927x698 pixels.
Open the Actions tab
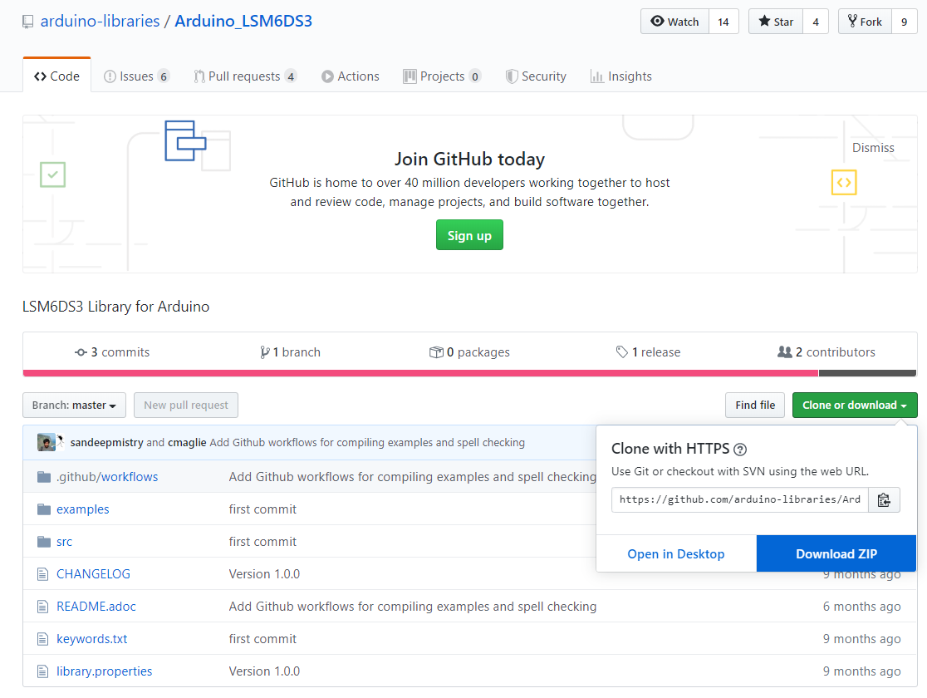pyautogui.click(x=351, y=76)
